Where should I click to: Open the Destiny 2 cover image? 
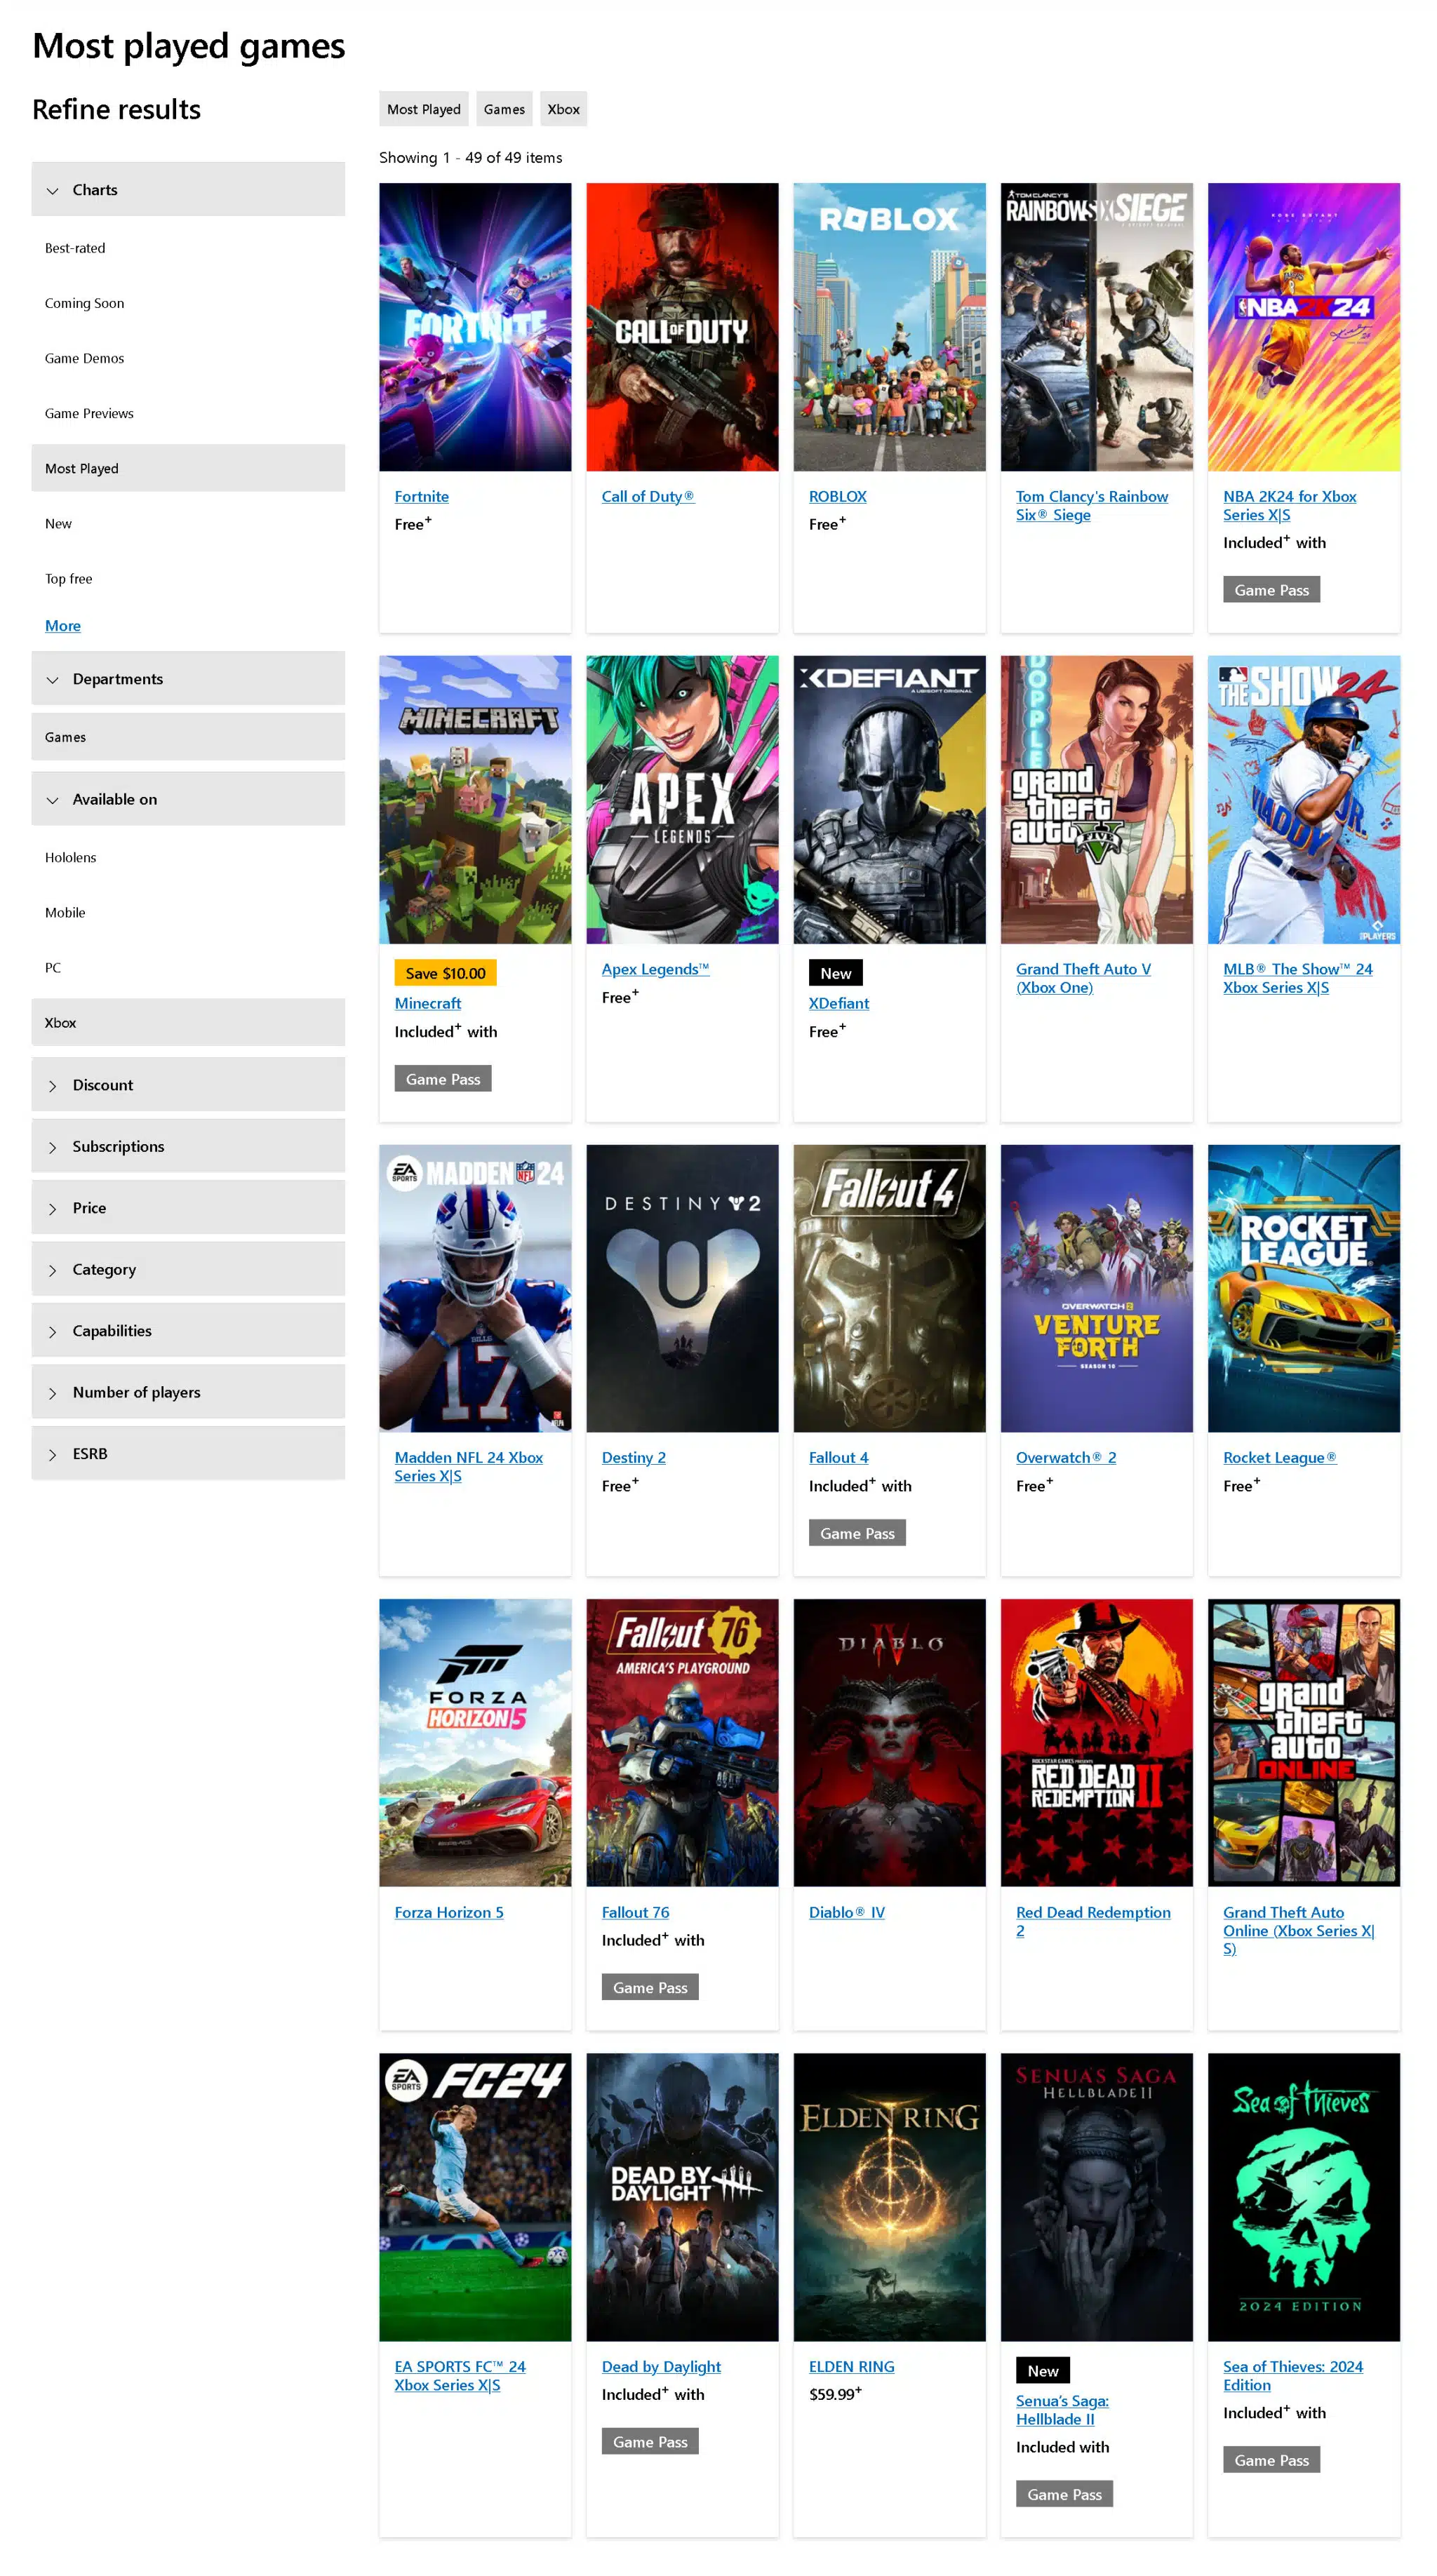coord(682,1289)
